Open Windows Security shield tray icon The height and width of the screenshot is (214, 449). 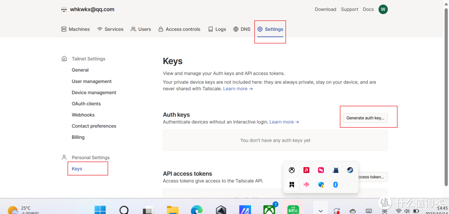pyautogui.click(x=321, y=184)
